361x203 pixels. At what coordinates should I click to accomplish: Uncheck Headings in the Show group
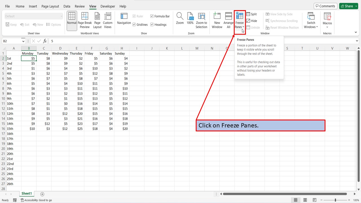pos(152,25)
